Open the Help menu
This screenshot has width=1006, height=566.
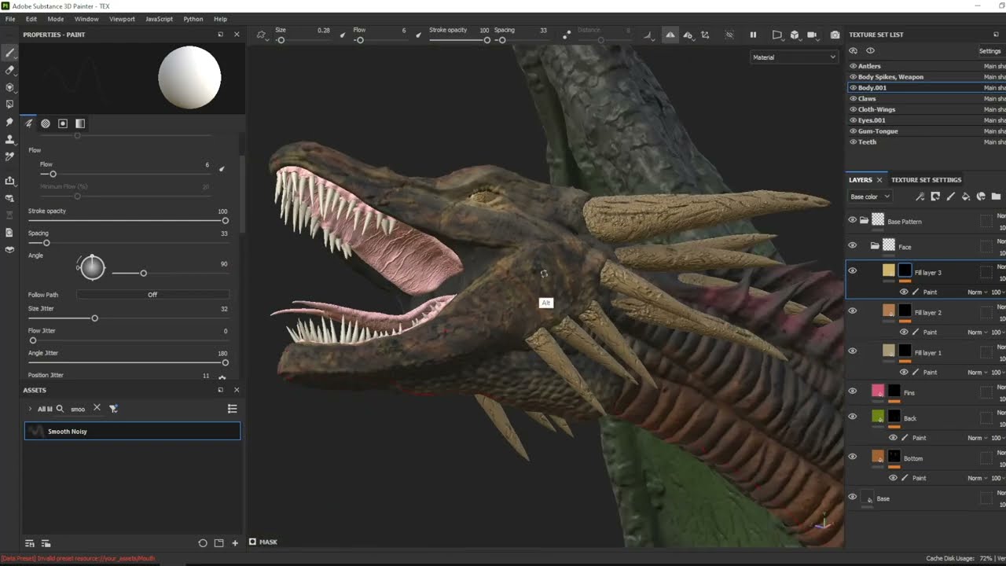[220, 19]
